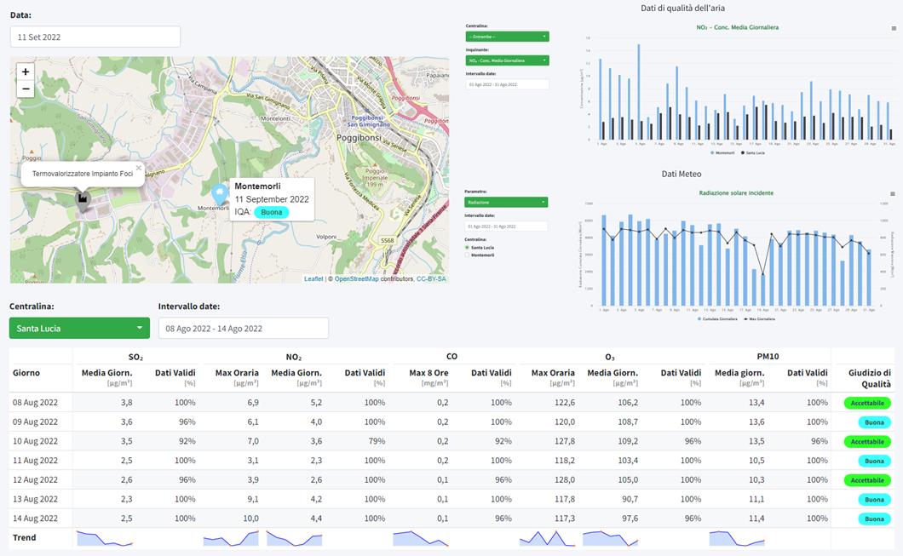This screenshot has width=903, height=556.
Task: Select the 10 Aug 2022 row date cell
Action: click(x=35, y=441)
